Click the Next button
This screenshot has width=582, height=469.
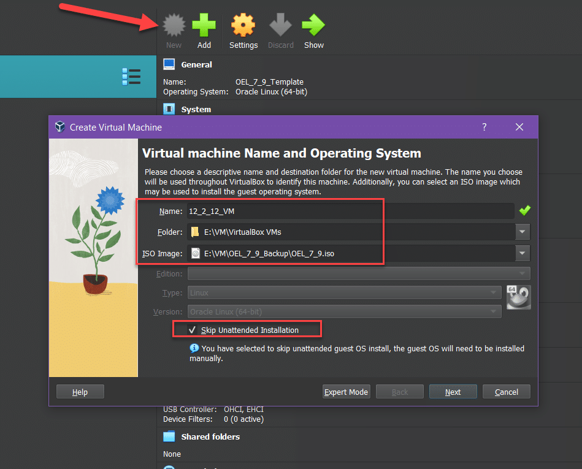pos(453,392)
